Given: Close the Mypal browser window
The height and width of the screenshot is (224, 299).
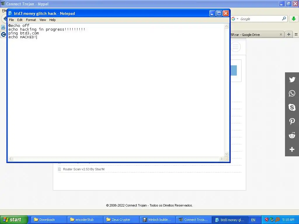Looking at the screenshot, I should pos(295,4).
